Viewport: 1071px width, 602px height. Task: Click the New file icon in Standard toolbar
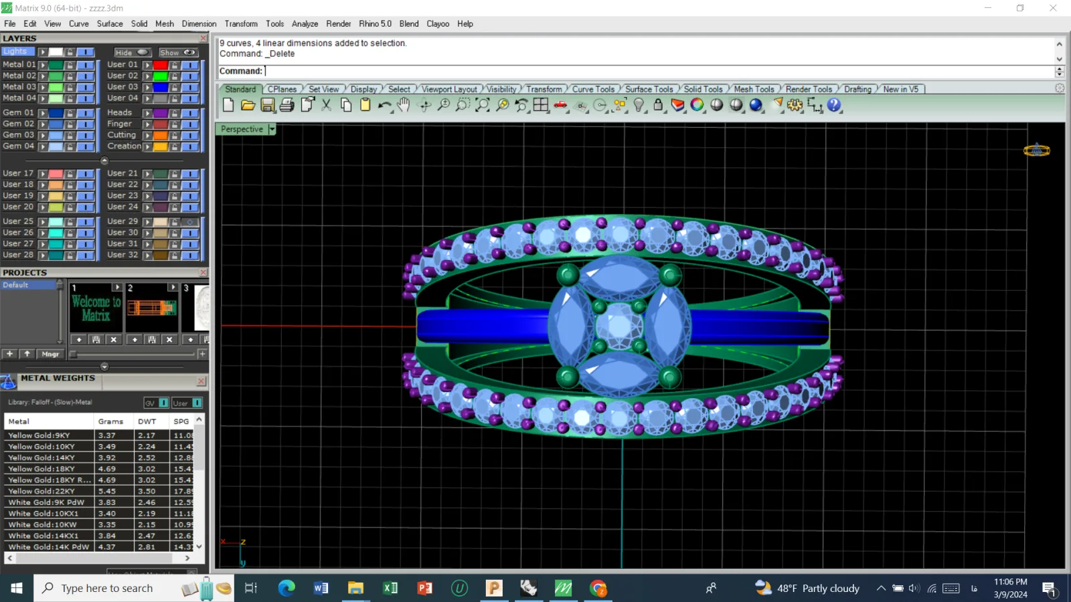pyautogui.click(x=228, y=105)
